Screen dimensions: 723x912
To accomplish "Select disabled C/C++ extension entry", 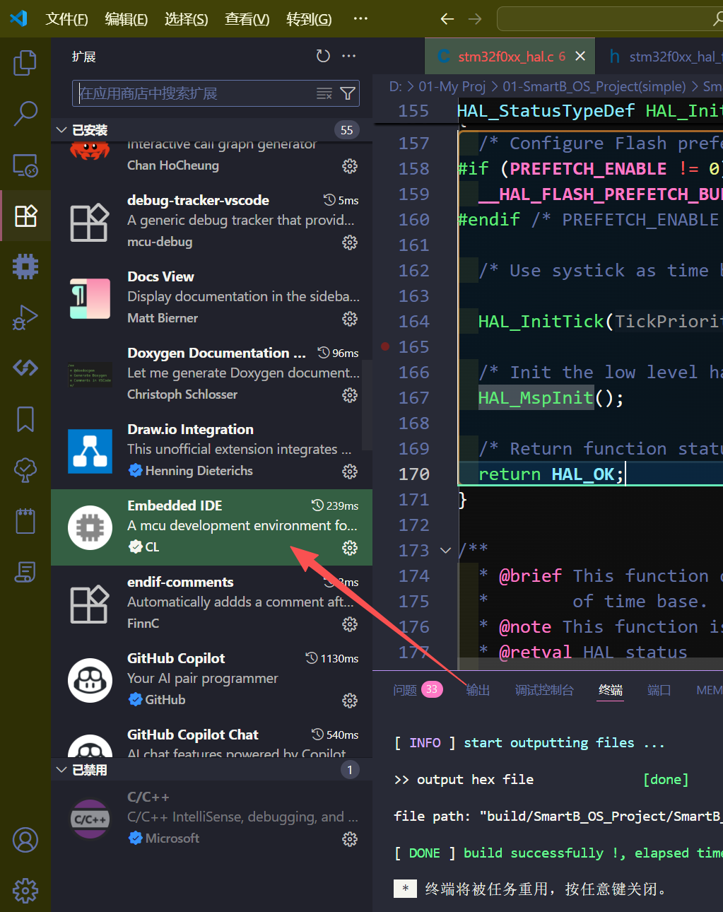I will 211,819.
